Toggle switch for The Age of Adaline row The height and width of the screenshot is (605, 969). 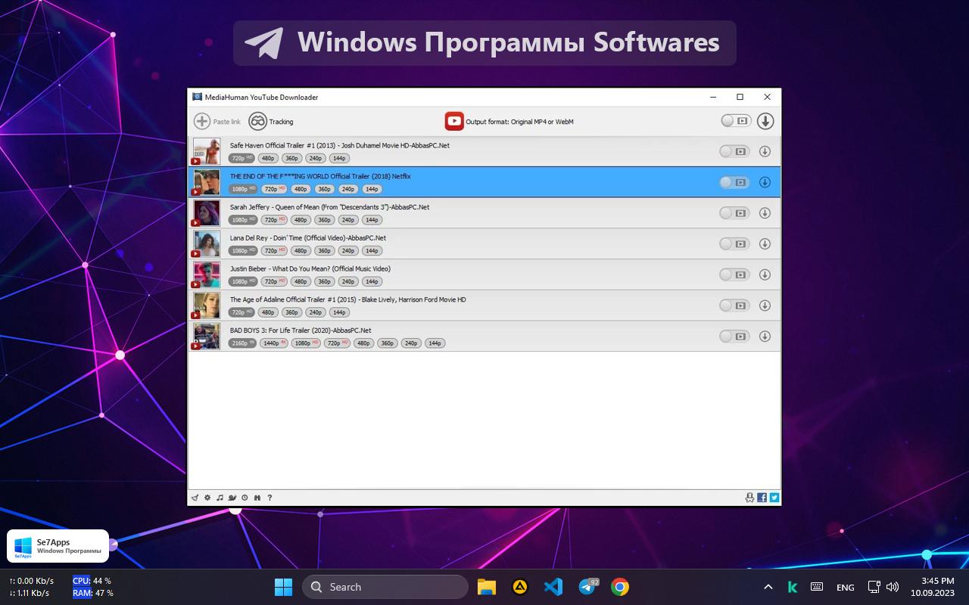pyautogui.click(x=734, y=306)
